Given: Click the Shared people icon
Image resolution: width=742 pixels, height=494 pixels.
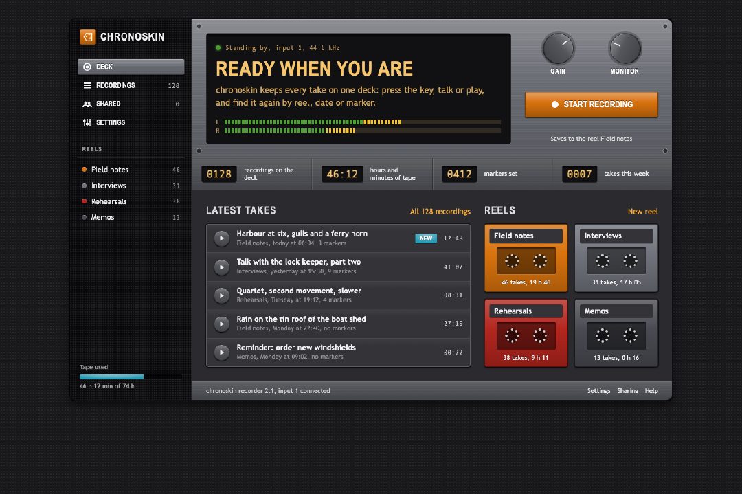Looking at the screenshot, I should [x=87, y=104].
